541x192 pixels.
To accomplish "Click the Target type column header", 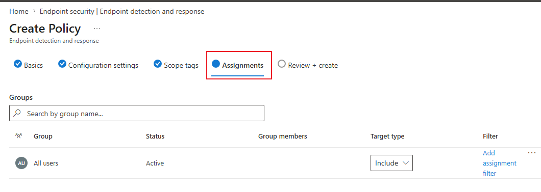I will click(x=387, y=136).
